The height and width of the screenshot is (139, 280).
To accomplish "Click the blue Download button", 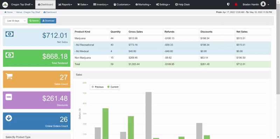I will (x=48, y=21).
